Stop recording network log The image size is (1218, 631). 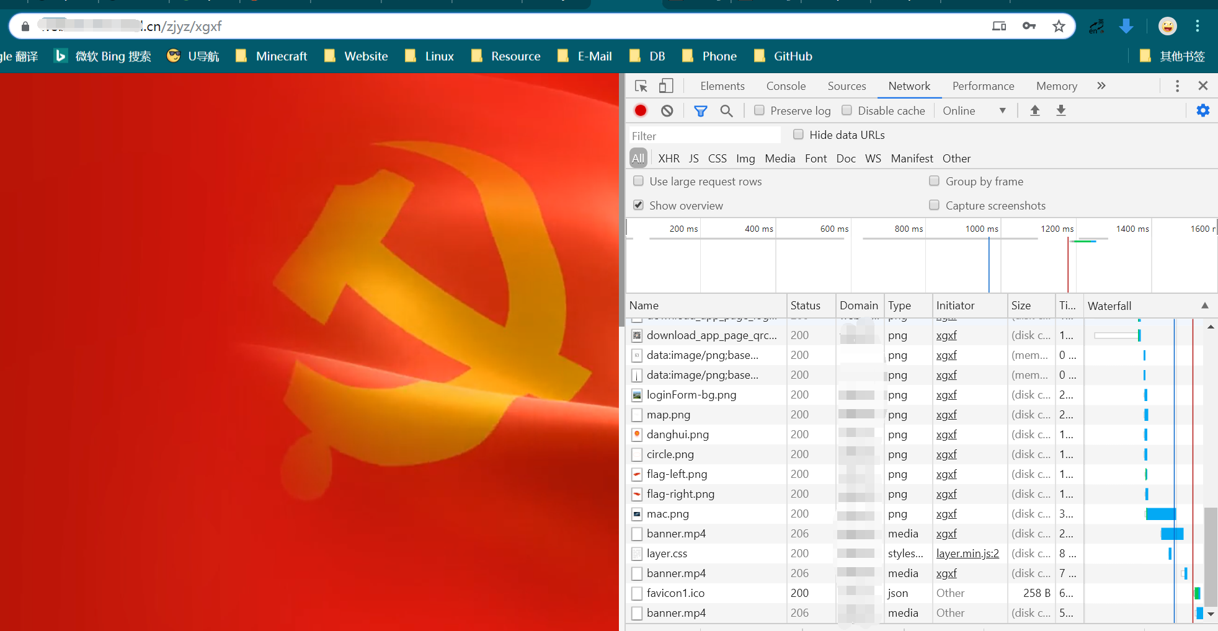click(641, 110)
